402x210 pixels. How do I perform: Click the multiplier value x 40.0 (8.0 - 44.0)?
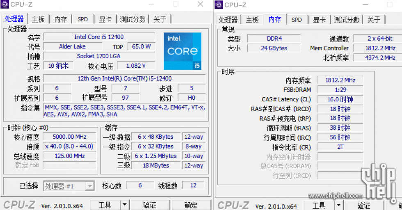pos(69,146)
